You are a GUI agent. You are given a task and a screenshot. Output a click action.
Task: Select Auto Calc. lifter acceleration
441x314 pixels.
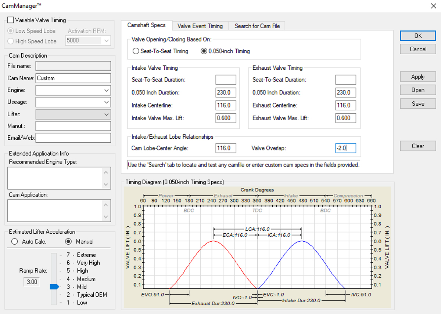pos(15,242)
